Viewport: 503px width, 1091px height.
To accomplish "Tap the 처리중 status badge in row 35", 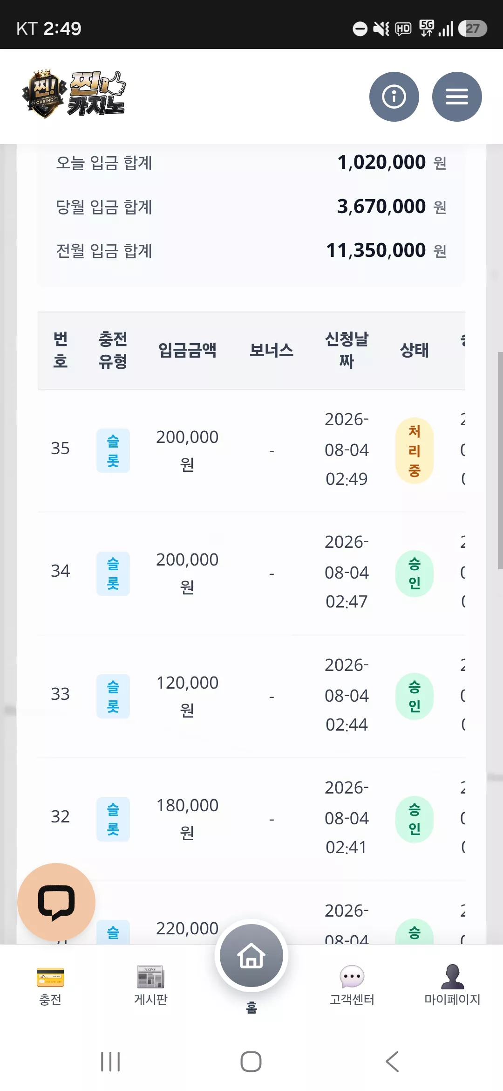I will 415,450.
